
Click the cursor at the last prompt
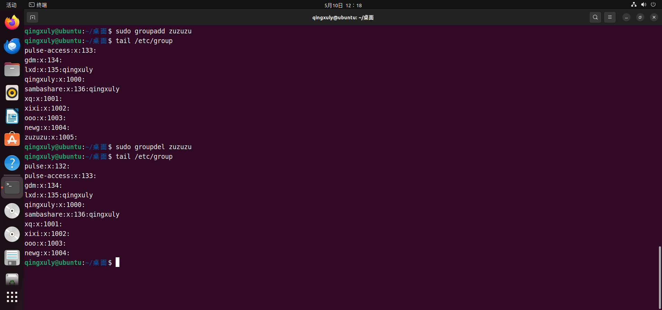click(117, 262)
